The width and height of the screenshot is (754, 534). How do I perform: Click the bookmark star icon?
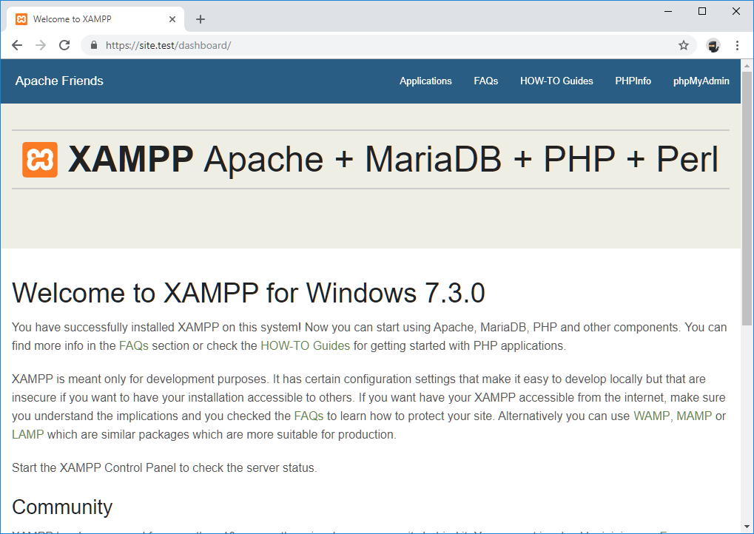pyautogui.click(x=683, y=45)
